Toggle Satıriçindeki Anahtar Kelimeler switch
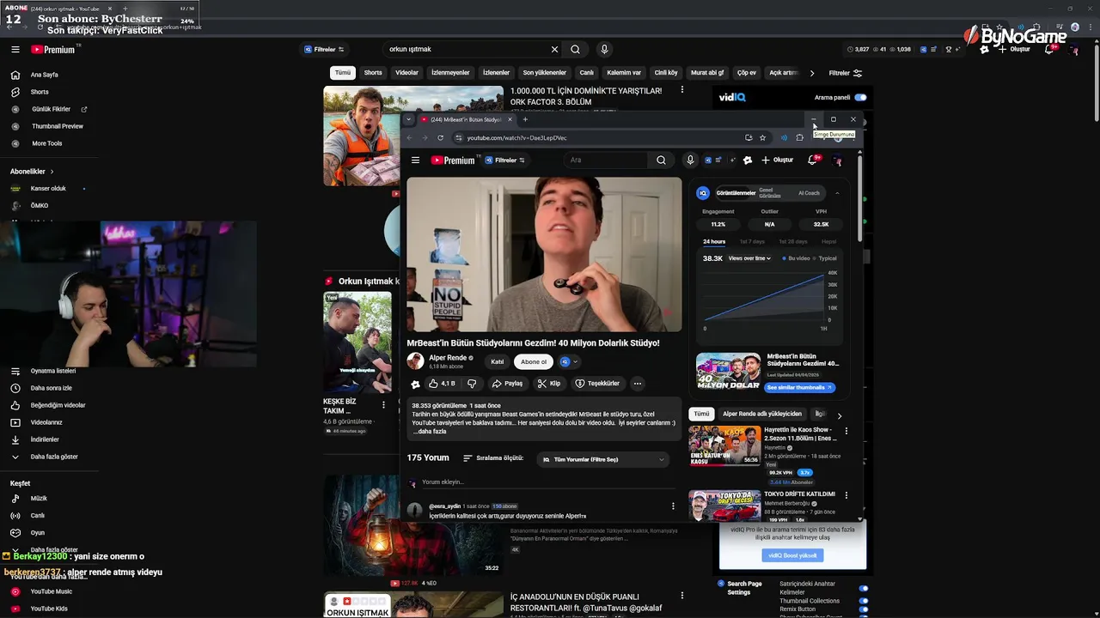1100x618 pixels. point(864,588)
